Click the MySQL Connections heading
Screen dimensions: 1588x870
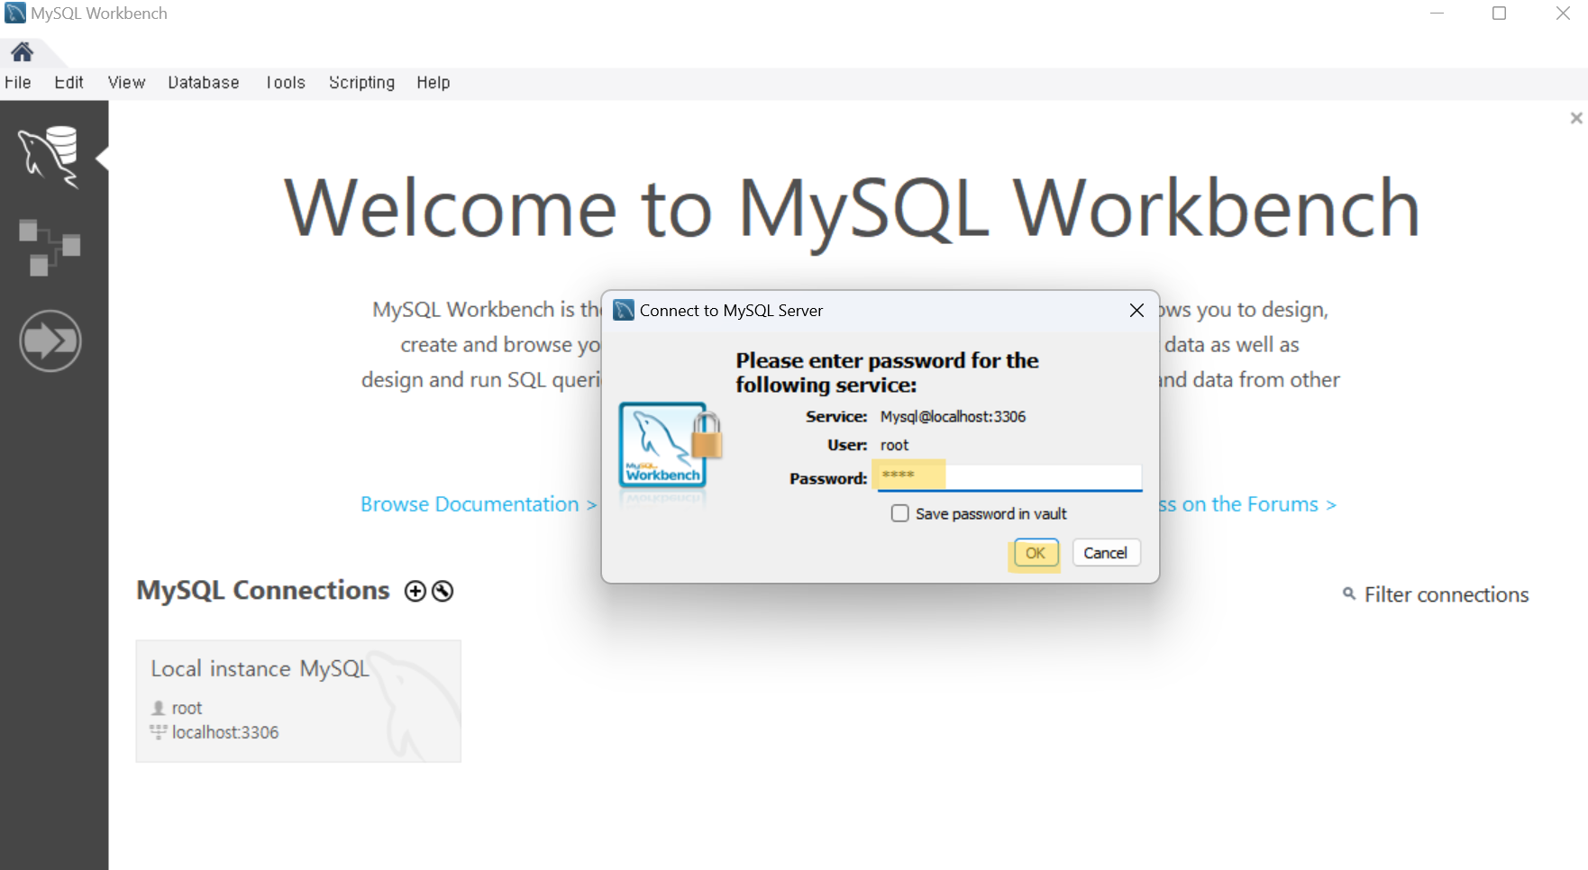click(263, 591)
